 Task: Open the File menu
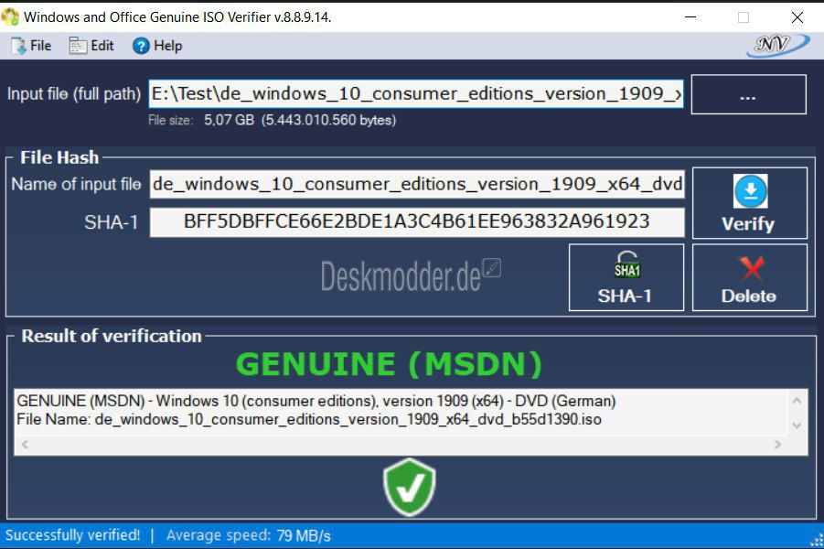point(31,46)
